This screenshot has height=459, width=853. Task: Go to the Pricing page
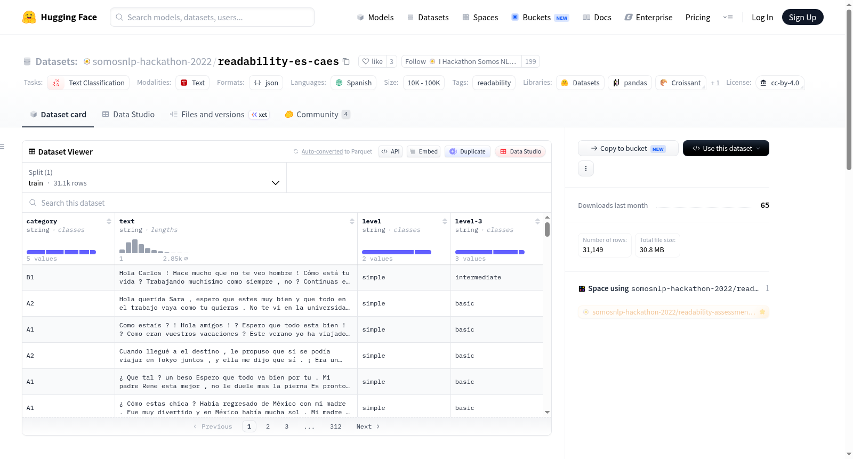(698, 17)
